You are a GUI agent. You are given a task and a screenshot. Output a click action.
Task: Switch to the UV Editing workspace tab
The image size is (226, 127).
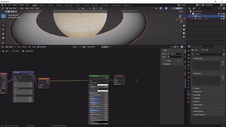pos(59,5)
